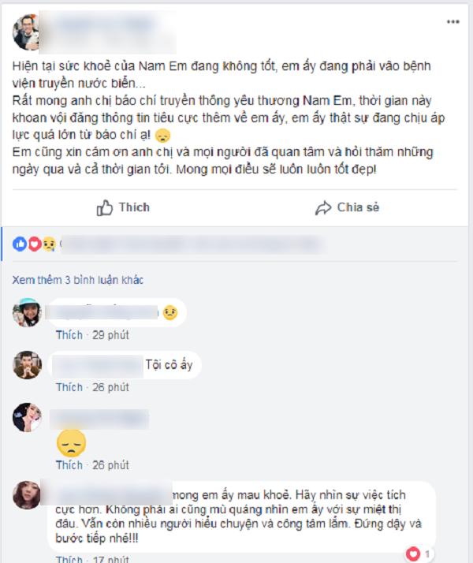Like the comment posted 29 phút ago
This screenshot has width=473, height=563.
69,335
